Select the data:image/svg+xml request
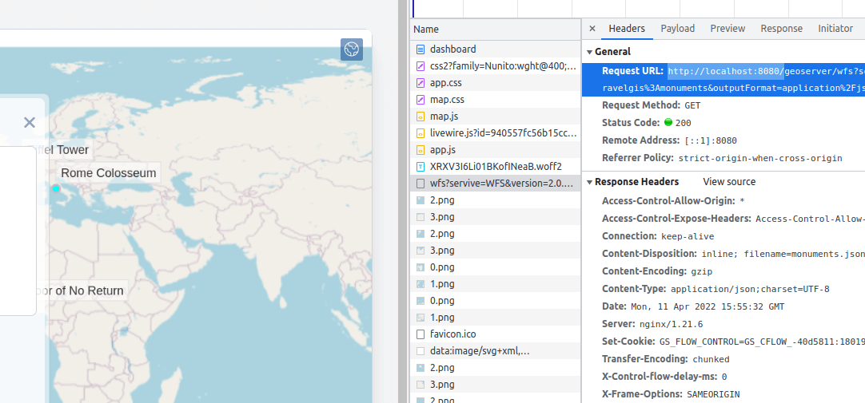This screenshot has height=403, width=865. tap(480, 351)
